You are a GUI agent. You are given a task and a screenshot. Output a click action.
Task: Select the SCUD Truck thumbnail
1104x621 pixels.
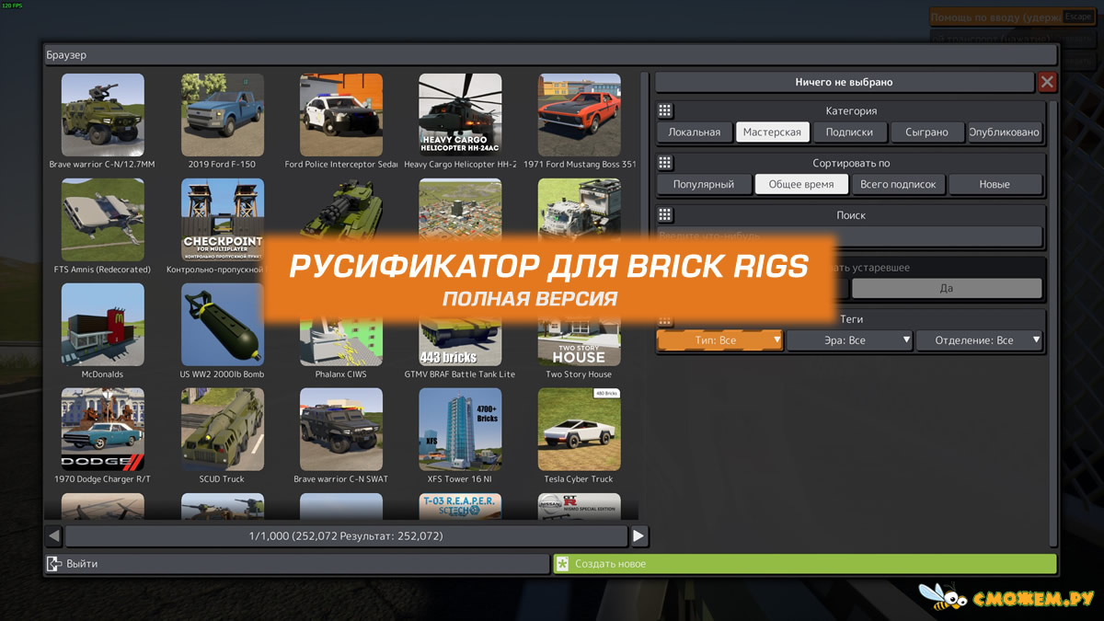point(222,430)
